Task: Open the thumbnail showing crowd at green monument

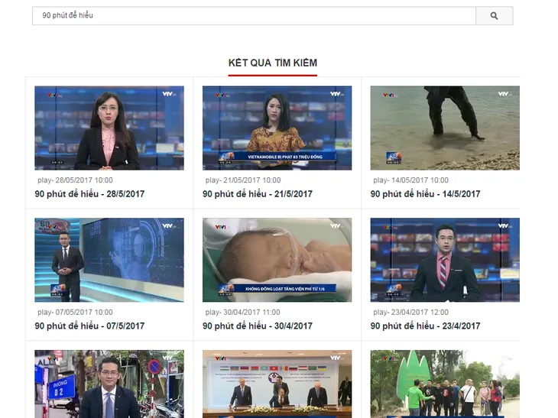Action: (445, 384)
